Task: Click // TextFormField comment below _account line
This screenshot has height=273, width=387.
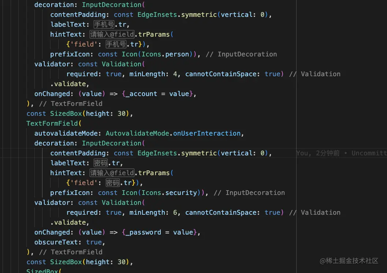Action: pyautogui.click(x=71, y=104)
